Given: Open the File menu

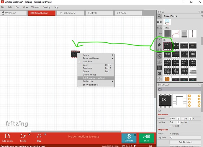Looking at the screenshot, I should coord(3,7).
